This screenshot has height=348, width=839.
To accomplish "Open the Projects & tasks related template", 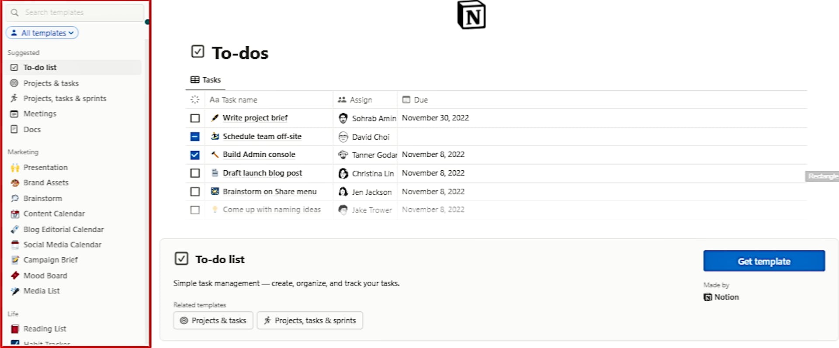I will click(x=213, y=320).
